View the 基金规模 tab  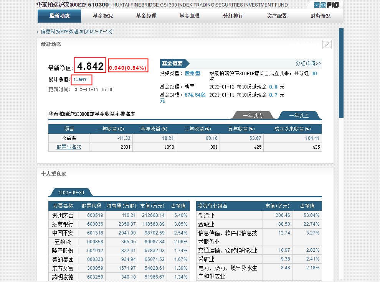(x=190, y=16)
